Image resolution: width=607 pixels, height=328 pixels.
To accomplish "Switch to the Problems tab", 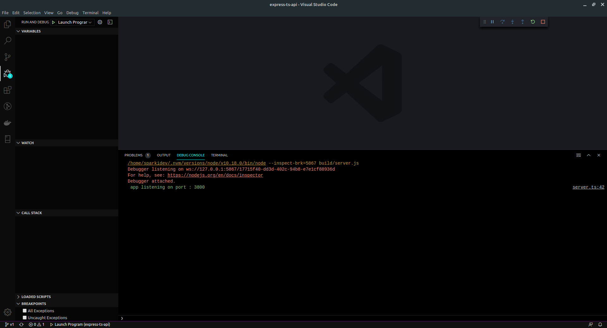I will tap(137, 155).
